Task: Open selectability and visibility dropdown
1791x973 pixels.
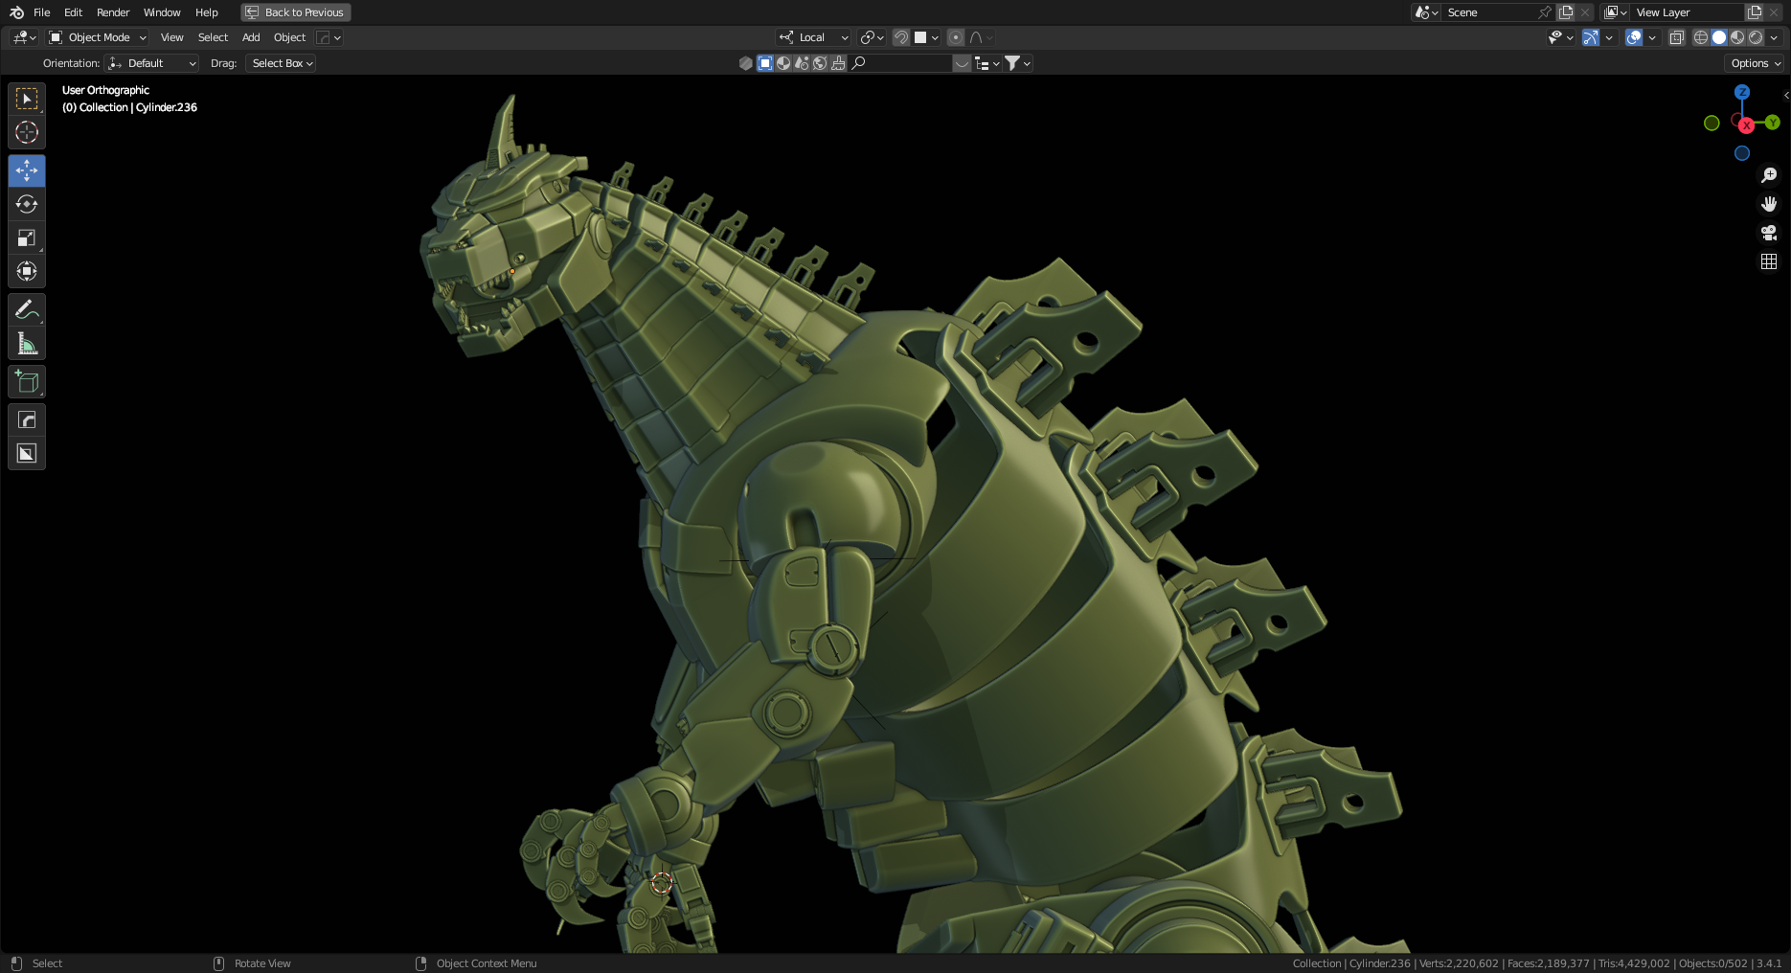Action: coord(1561,37)
